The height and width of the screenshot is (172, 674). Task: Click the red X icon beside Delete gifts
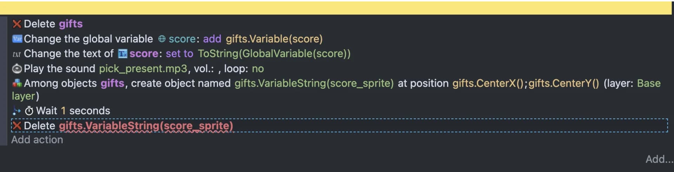(x=16, y=24)
